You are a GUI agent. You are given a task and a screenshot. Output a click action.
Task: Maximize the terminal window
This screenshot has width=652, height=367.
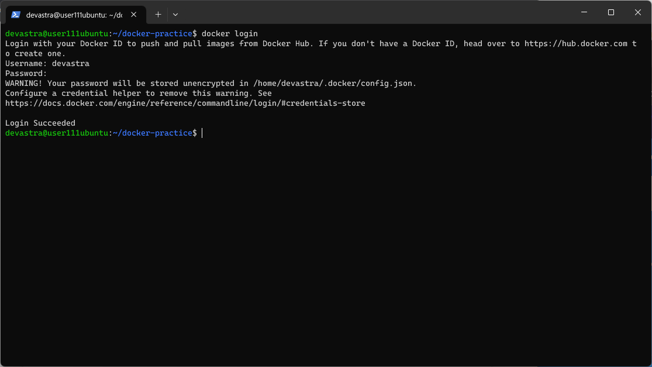[x=611, y=12]
